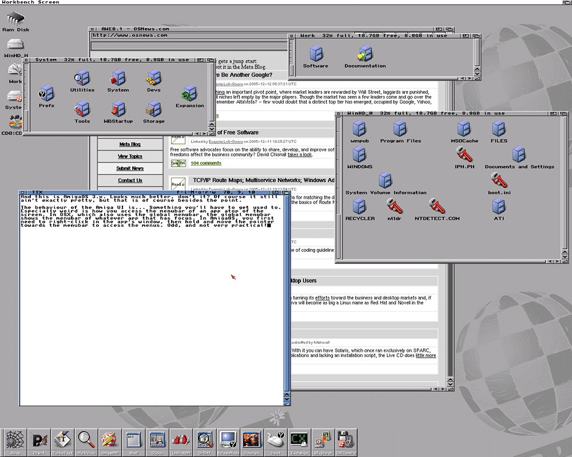Launch DOpus from the dock
The height and width of the screenshot is (457, 572).
(x=157, y=442)
